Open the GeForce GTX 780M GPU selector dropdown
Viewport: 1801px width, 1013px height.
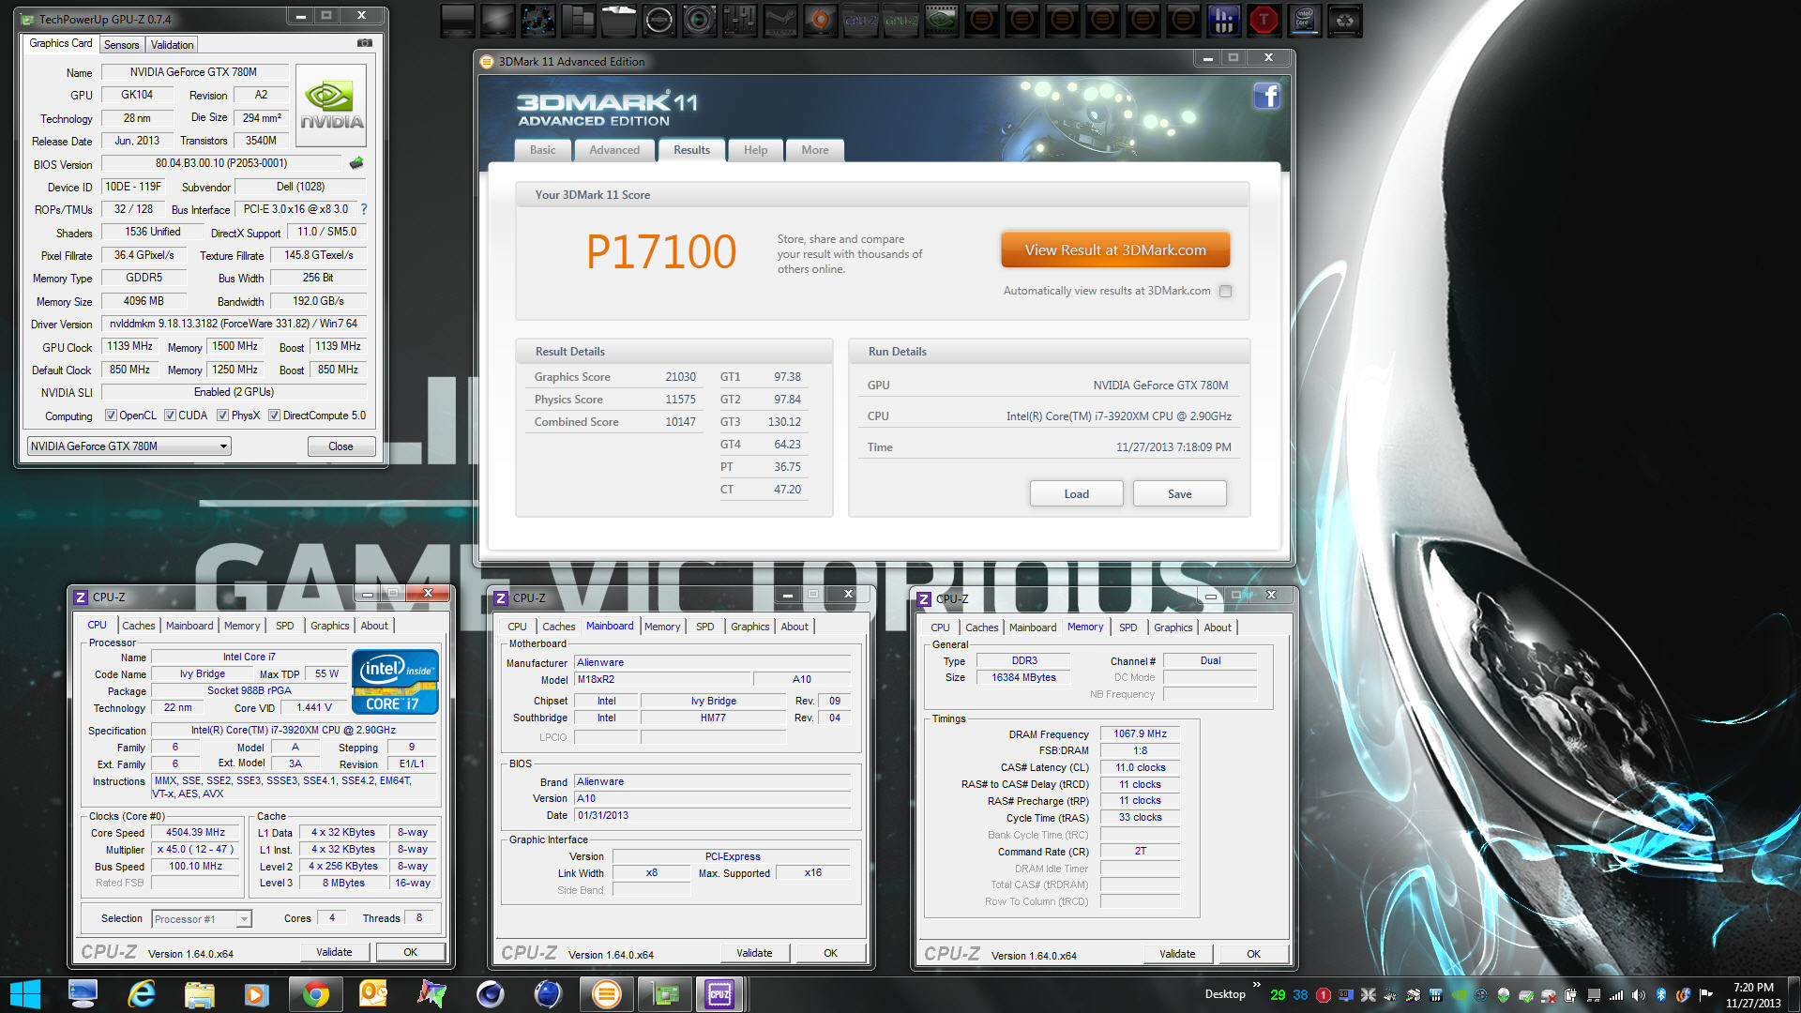pos(129,446)
